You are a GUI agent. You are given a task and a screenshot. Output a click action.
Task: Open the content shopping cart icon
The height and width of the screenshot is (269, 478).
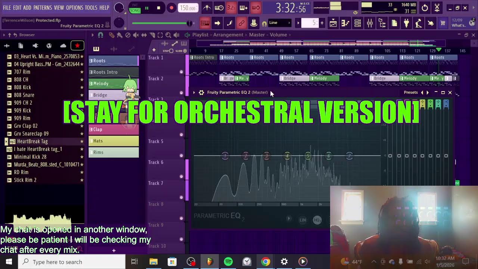coord(443,23)
